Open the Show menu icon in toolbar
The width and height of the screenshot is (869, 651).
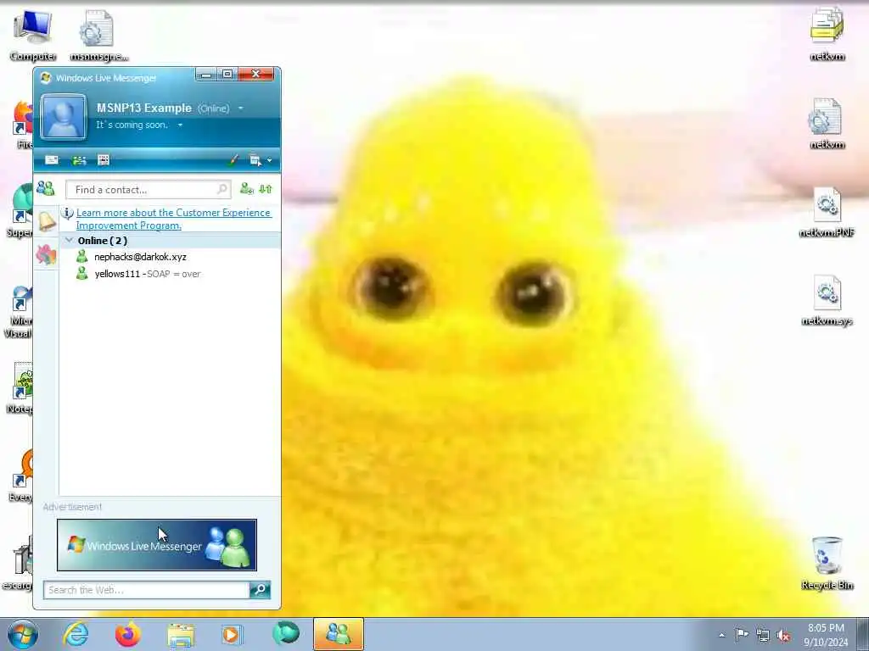click(x=255, y=160)
